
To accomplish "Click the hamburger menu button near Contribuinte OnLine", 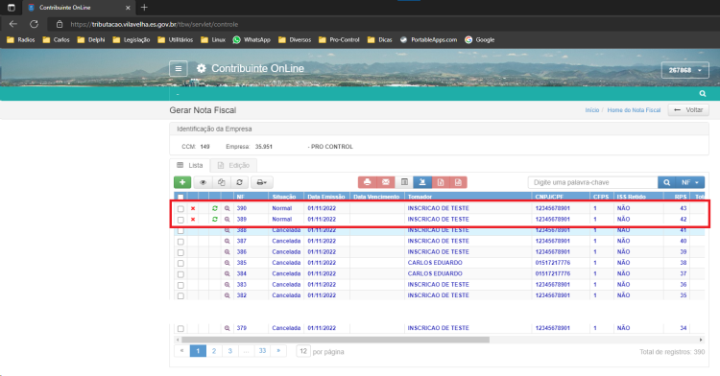I will 179,69.
